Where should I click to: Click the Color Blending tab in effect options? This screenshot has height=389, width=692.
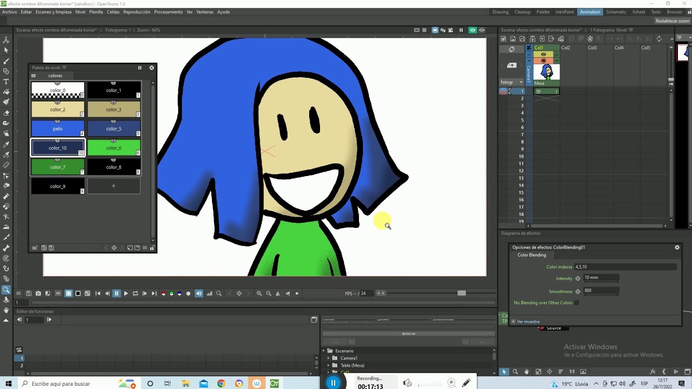531,255
